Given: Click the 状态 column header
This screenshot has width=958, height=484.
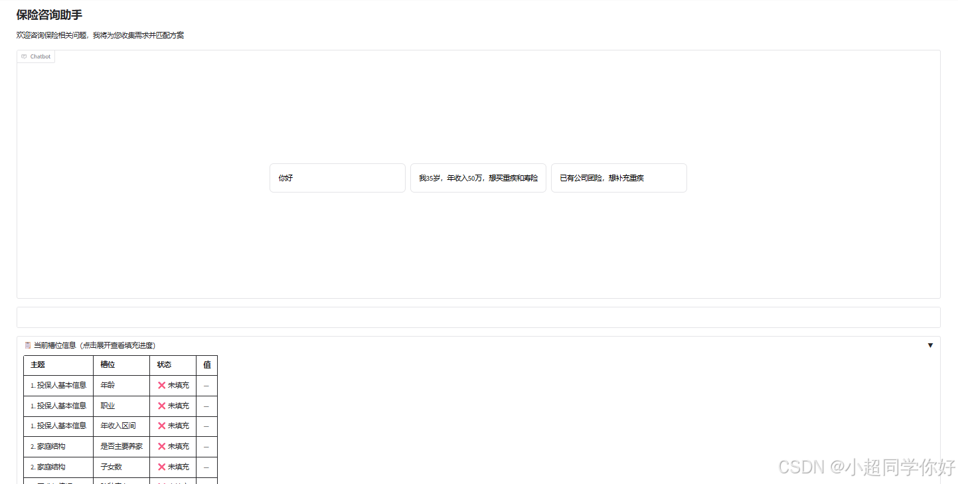Looking at the screenshot, I should click(x=165, y=364).
